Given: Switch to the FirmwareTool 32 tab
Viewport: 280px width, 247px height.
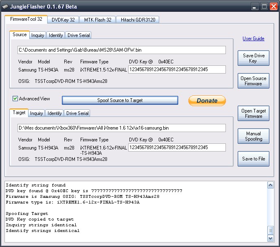Looking at the screenshot, I should pos(26,19).
